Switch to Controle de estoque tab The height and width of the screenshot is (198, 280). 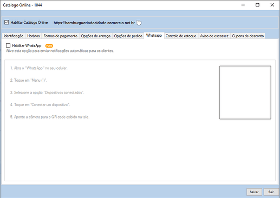[x=181, y=36]
